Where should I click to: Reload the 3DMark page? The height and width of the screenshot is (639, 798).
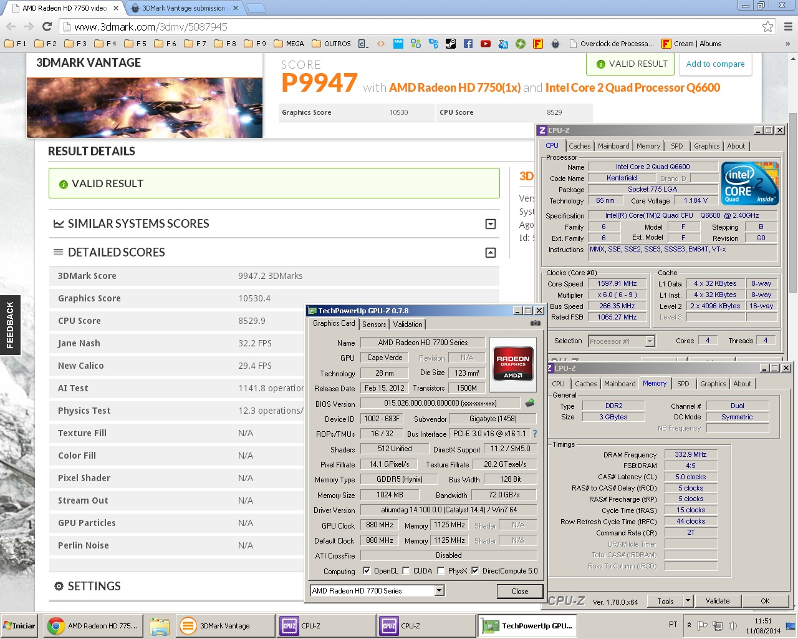click(x=47, y=26)
